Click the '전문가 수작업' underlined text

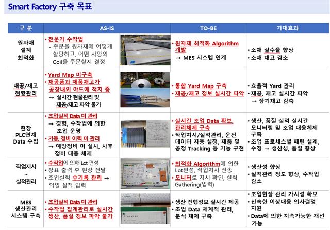[x=64, y=39]
